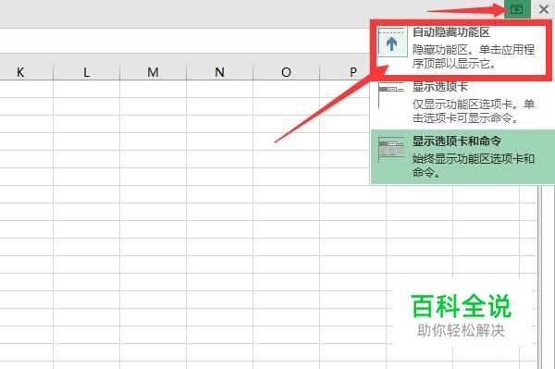Click the auto-hide ribbon up-arrow icon
This screenshot has height=369, width=555.
(391, 43)
